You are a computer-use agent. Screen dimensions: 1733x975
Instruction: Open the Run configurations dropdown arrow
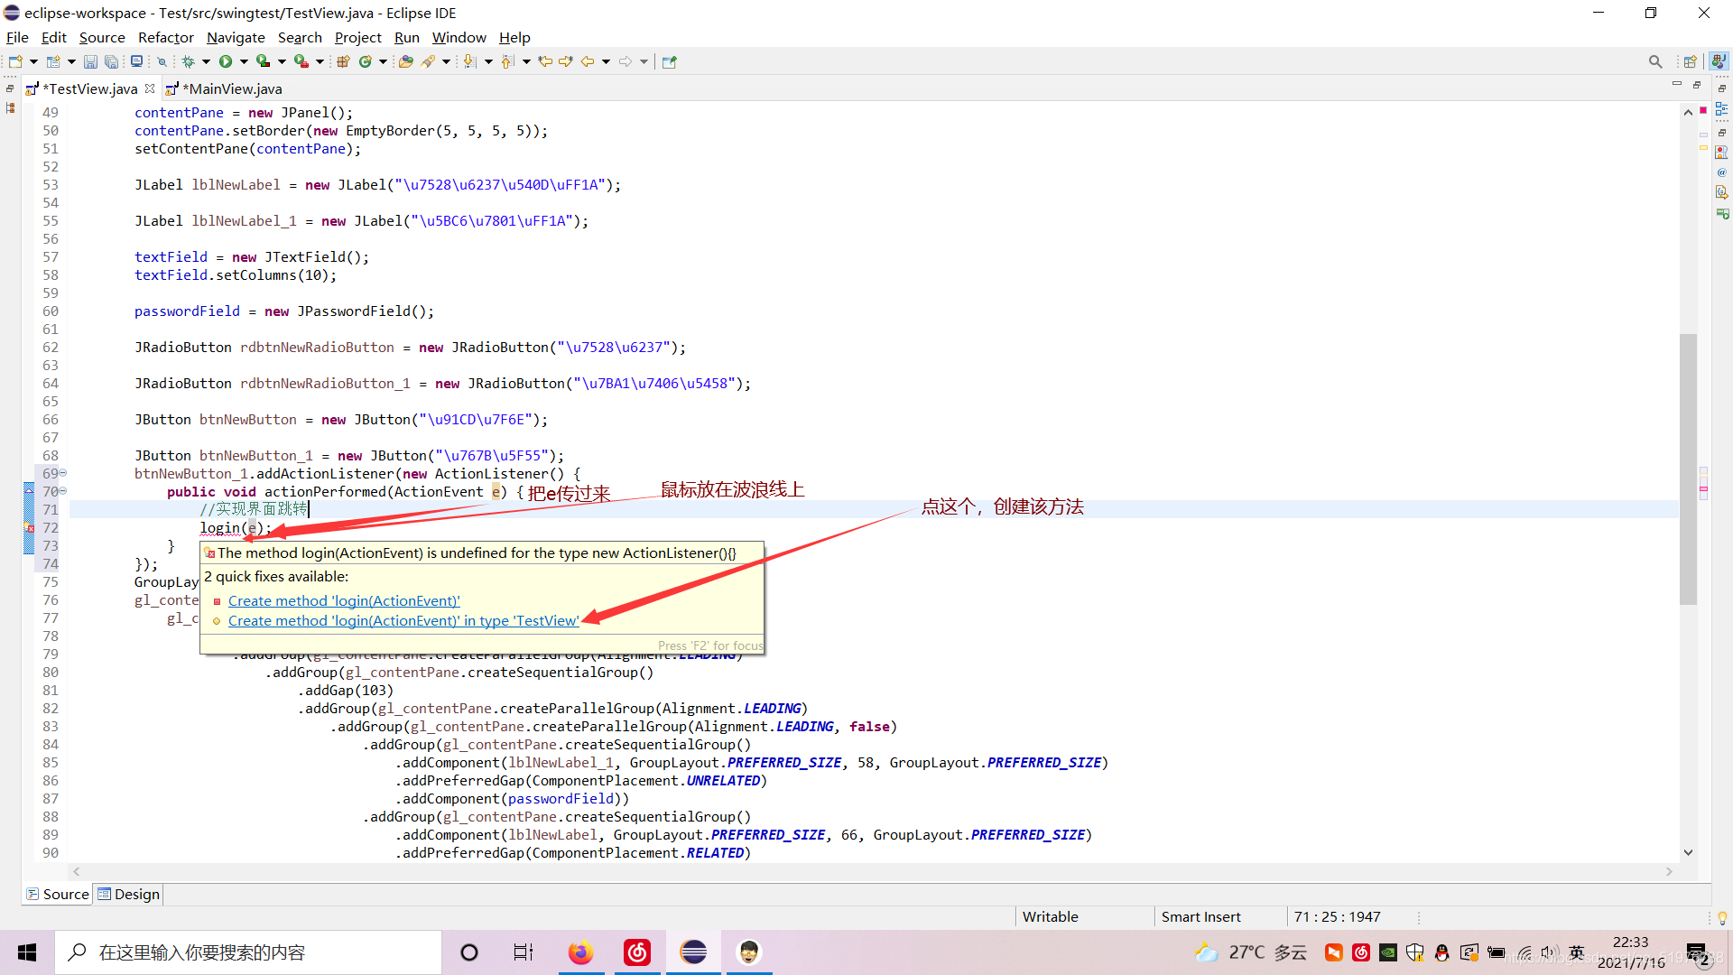(x=242, y=60)
